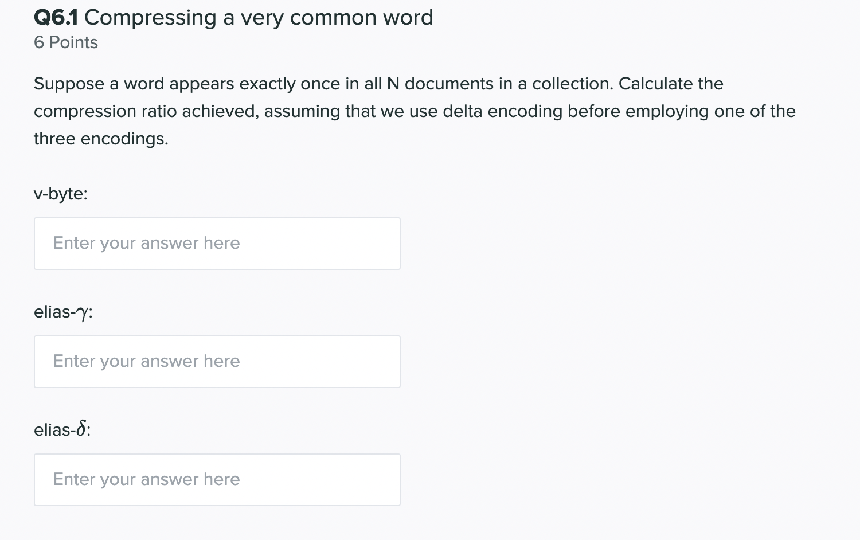Click the "elias-" text of the delta label

click(54, 430)
